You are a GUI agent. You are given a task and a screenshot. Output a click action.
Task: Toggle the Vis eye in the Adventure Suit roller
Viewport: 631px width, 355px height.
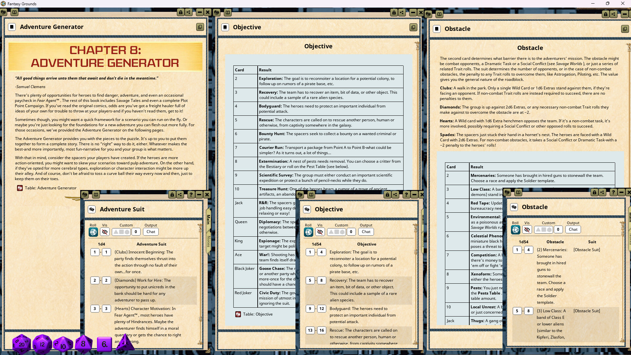[x=105, y=232]
